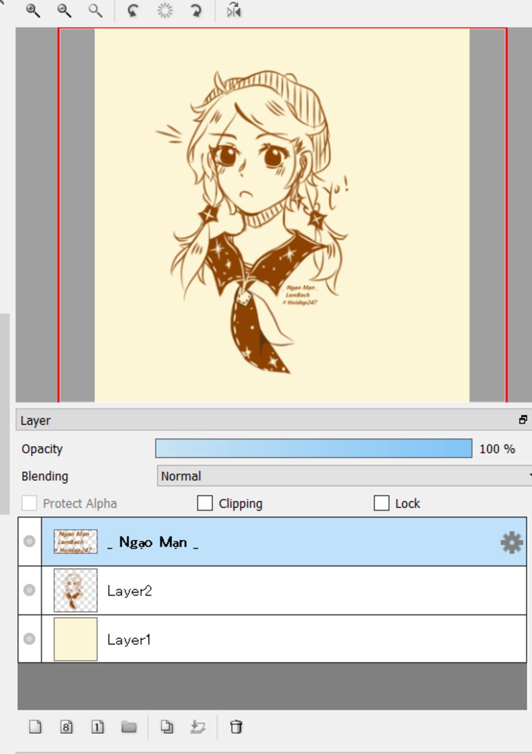The height and width of the screenshot is (754, 532).
Task: Add a new 8-bit layer
Action: [x=66, y=726]
